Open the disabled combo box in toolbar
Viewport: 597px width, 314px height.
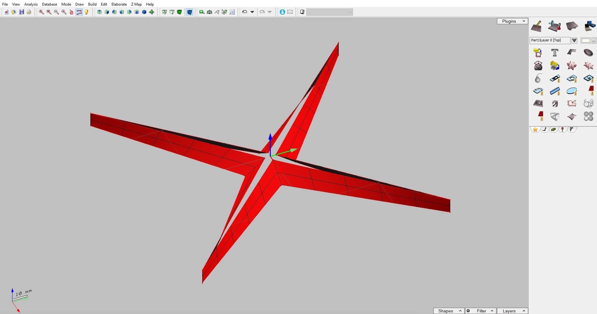330,12
